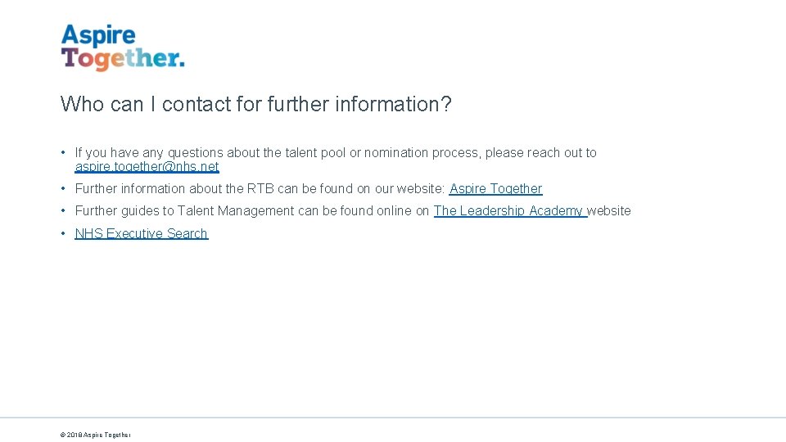Viewport: 786px width, 442px height.
Task: Click the horizontal divider line above footer
Action: (393, 418)
